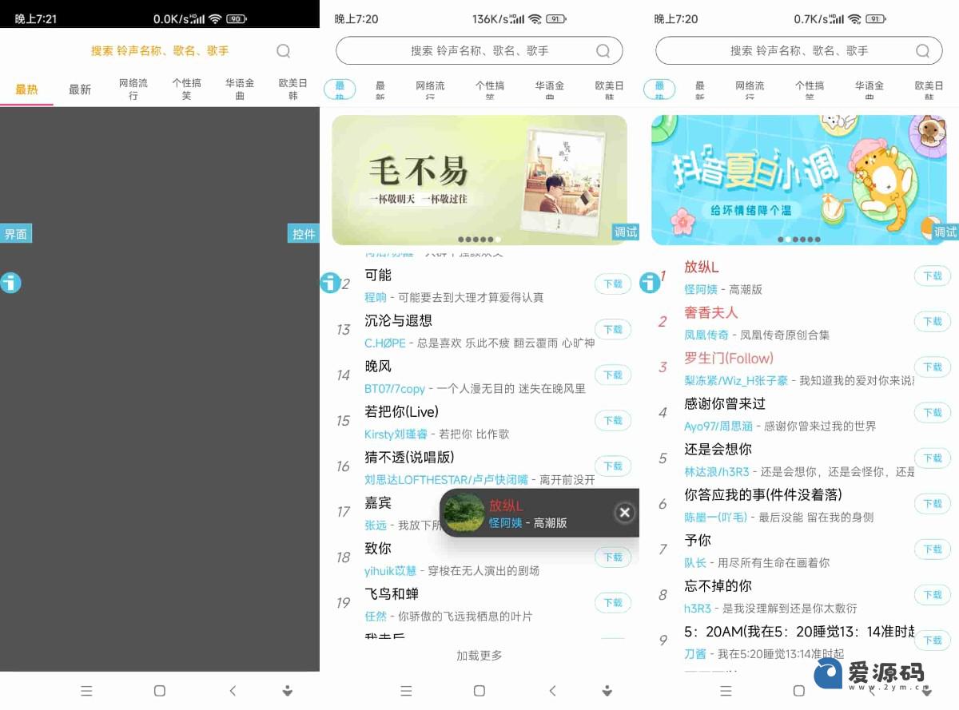This screenshot has width=959, height=710.
Task: Download the song 飞鸟和蝉
Action: (x=613, y=602)
